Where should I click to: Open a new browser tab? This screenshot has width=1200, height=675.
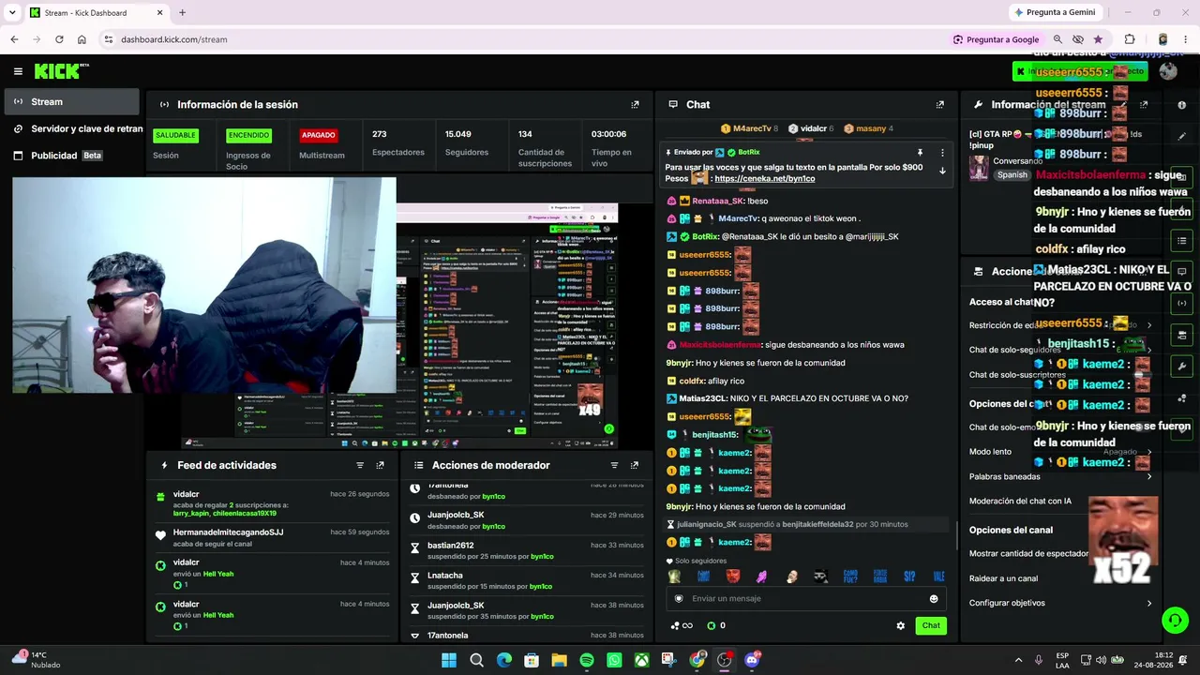(182, 12)
